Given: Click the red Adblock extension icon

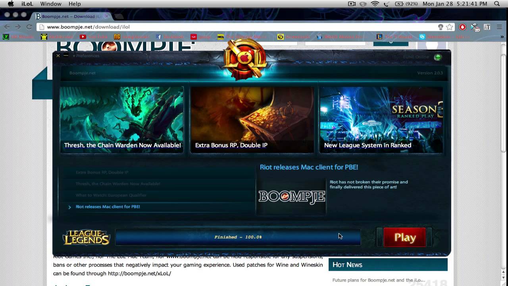Looking at the screenshot, I should [x=462, y=27].
